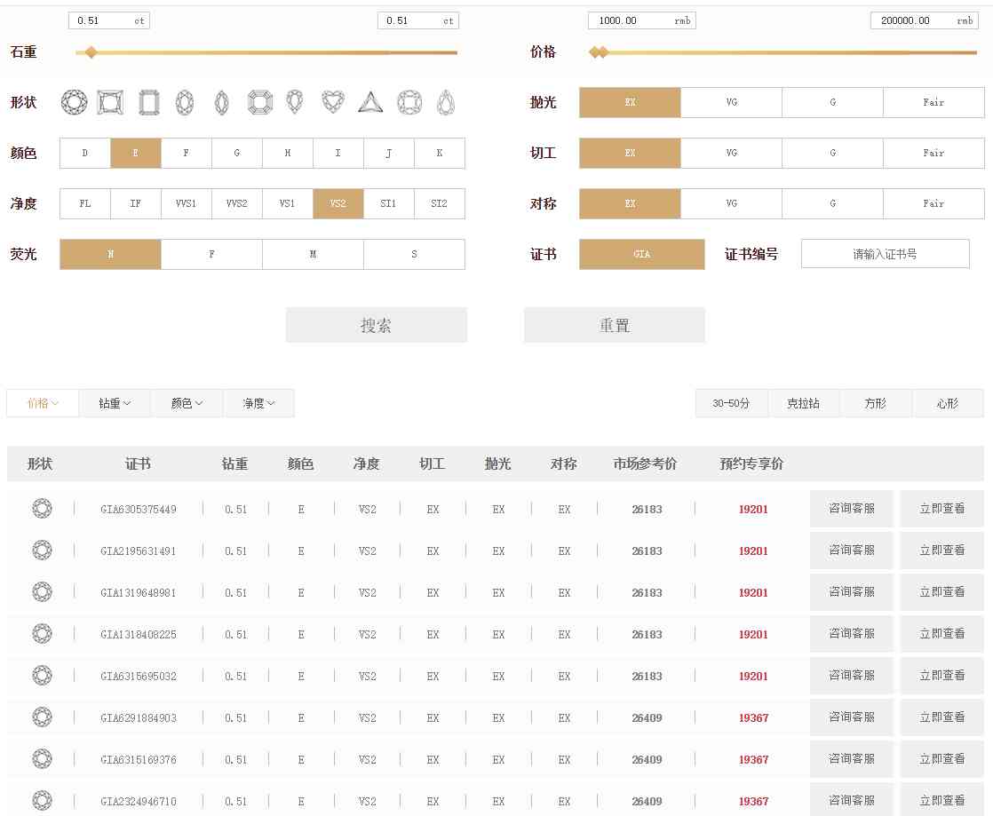Choose the emerald rectangular shape icon
993x816 pixels.
pyautogui.click(x=148, y=103)
